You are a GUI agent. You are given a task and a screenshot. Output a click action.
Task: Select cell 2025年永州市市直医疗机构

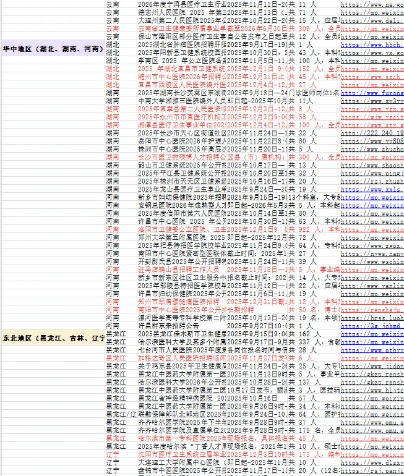click(182, 117)
